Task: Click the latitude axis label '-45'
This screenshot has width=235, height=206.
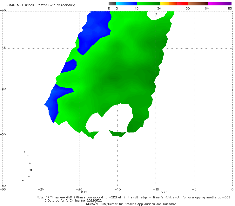Action: (x=3, y=48)
